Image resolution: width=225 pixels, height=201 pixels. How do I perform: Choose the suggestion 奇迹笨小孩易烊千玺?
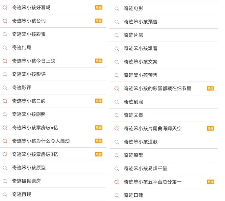[164, 168]
